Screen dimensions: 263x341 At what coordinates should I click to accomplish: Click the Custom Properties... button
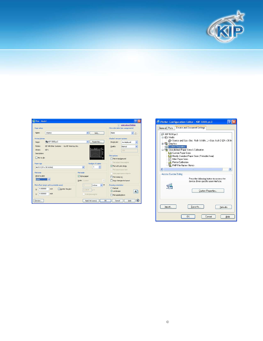[x=208, y=191]
